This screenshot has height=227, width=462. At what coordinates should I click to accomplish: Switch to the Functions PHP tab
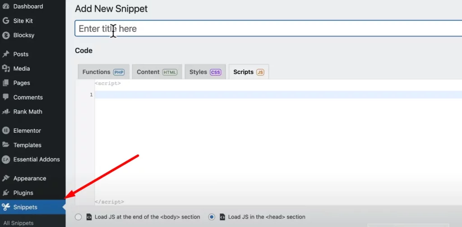click(103, 72)
